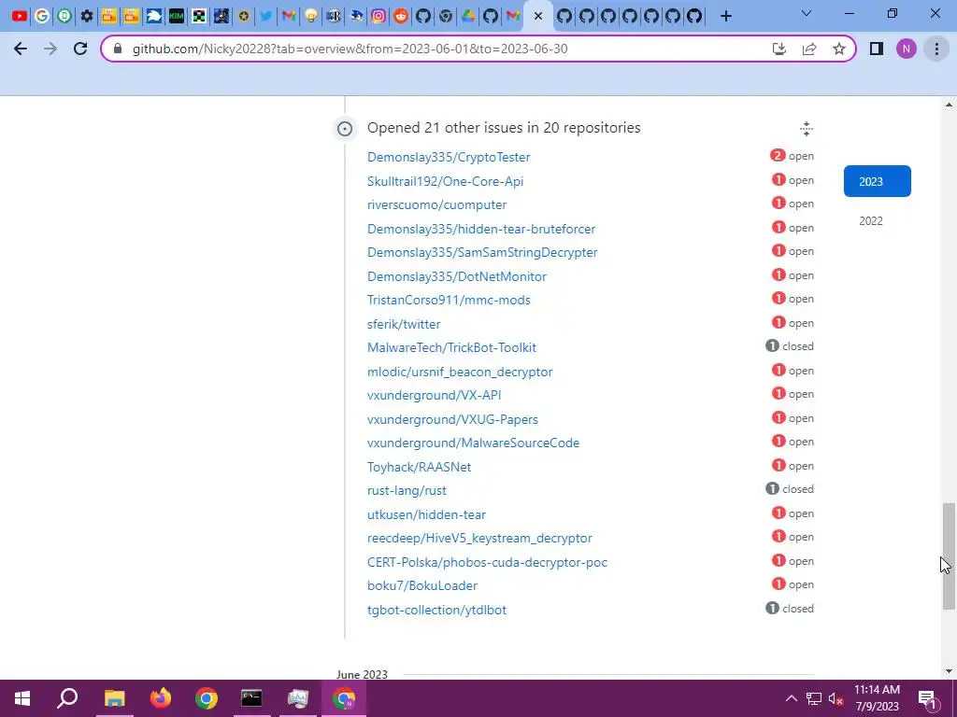Open tgbot-collection/ytdlbot repository
The width and height of the screenshot is (957, 717).
coord(437,610)
